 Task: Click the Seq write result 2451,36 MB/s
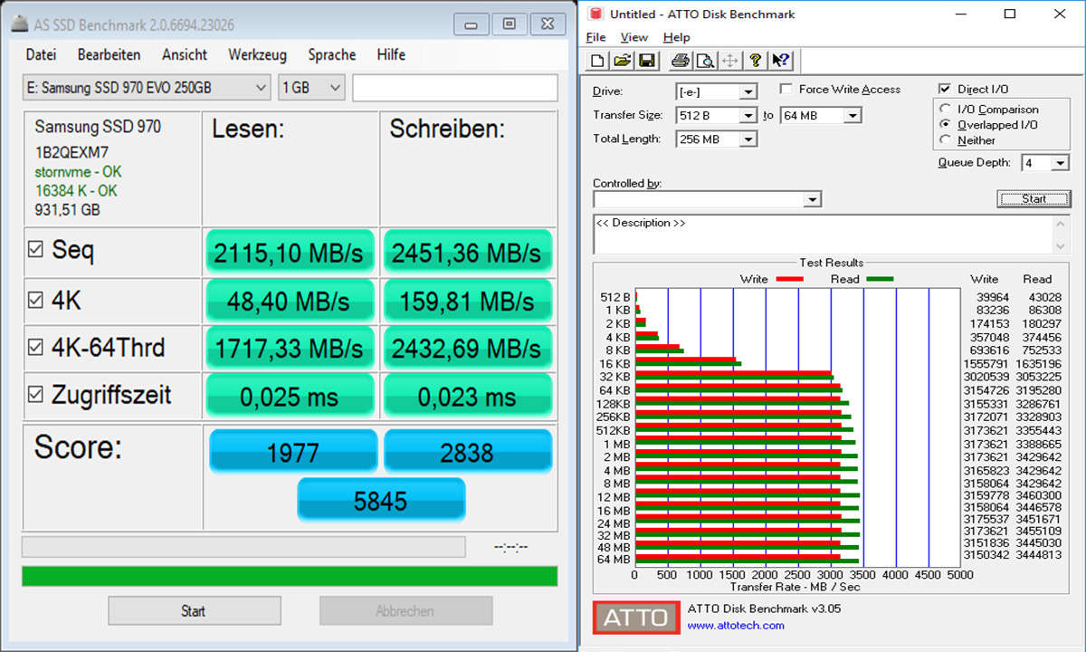click(467, 253)
